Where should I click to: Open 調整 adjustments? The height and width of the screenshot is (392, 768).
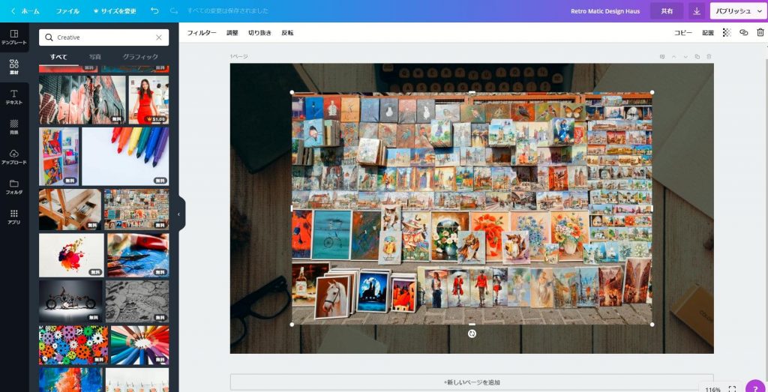232,33
